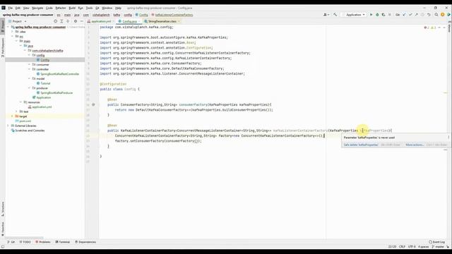
Task: Click the gutter bean icon beside consumerFactory
Action: tap(93, 104)
